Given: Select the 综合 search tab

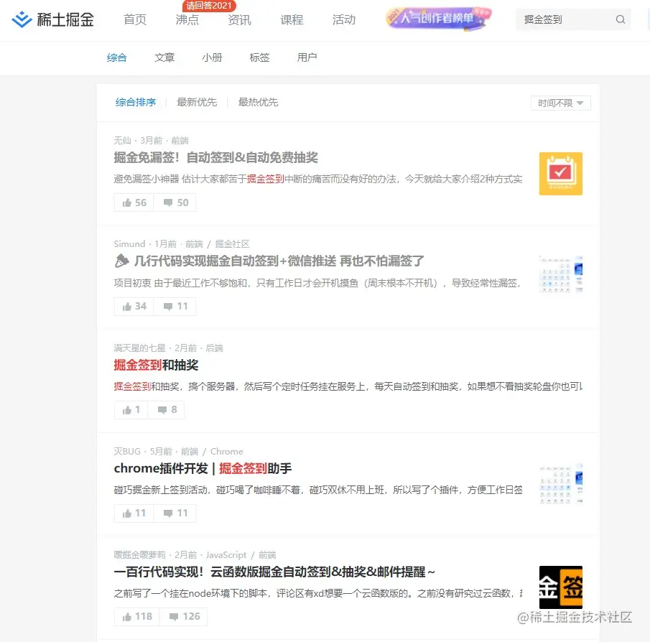Looking at the screenshot, I should tap(116, 57).
